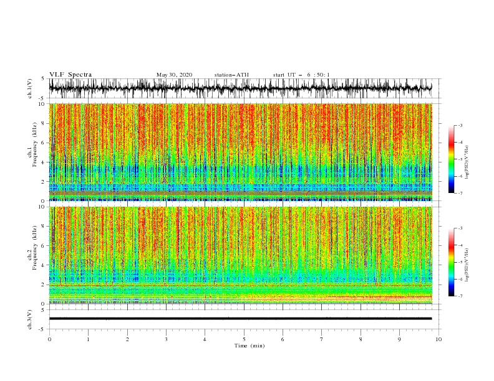Click the "3" minute tick on time axis
Image resolution: width=494 pixels, height=381 pixels.
click(166, 339)
